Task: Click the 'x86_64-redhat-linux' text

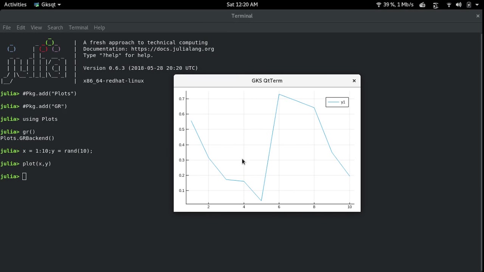Action: 113,81
